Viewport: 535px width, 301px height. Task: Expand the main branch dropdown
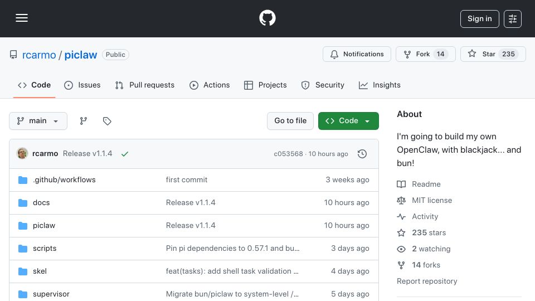[x=38, y=121]
